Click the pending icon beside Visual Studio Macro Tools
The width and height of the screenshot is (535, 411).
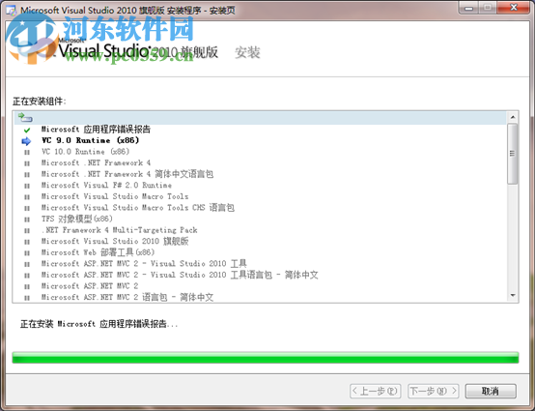27,197
